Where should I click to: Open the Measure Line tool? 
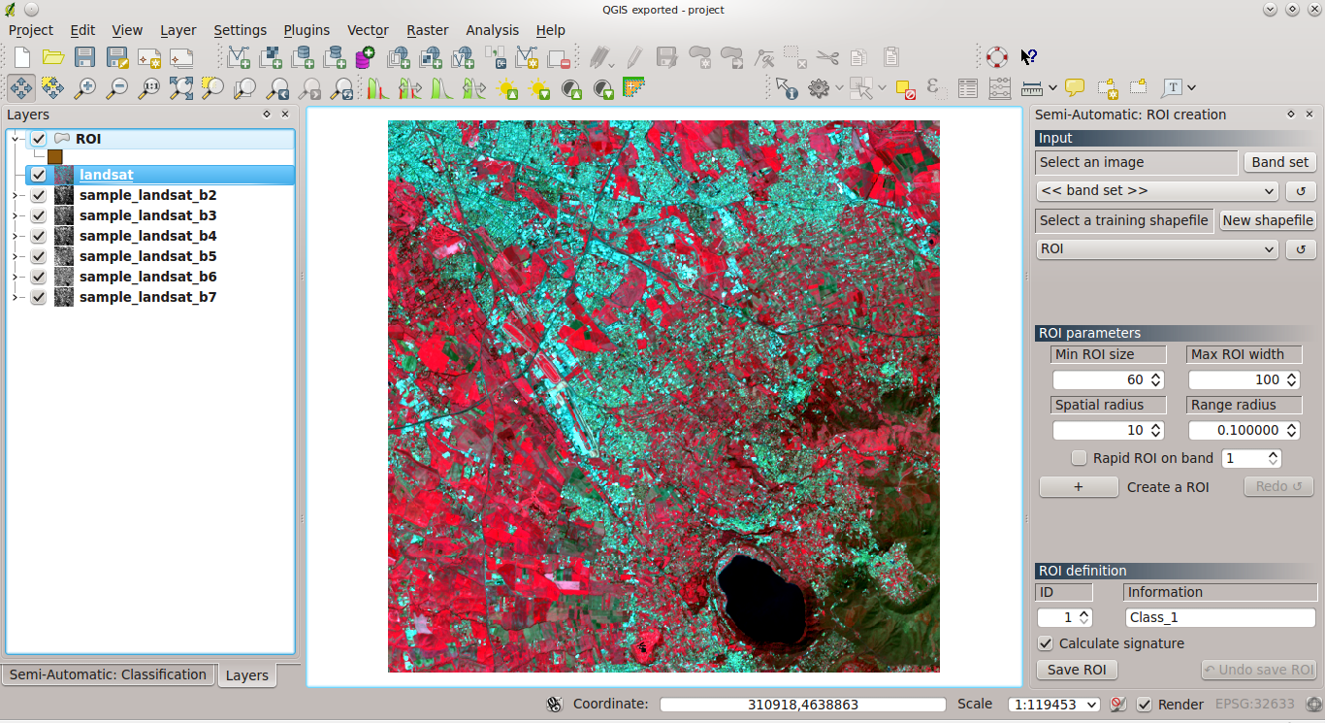tap(1032, 87)
